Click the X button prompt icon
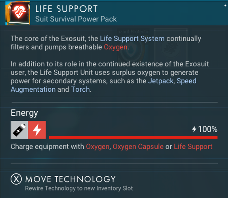 pyautogui.click(x=16, y=179)
